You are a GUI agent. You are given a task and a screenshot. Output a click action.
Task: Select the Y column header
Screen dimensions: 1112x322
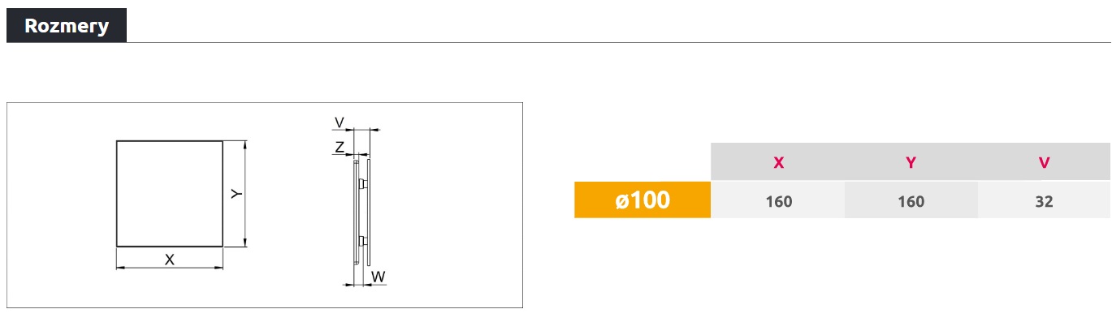tap(911, 162)
